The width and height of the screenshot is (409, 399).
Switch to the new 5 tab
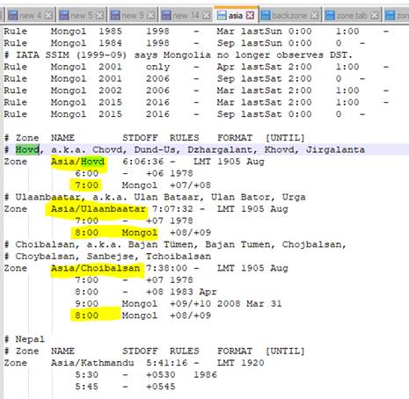[82, 15]
